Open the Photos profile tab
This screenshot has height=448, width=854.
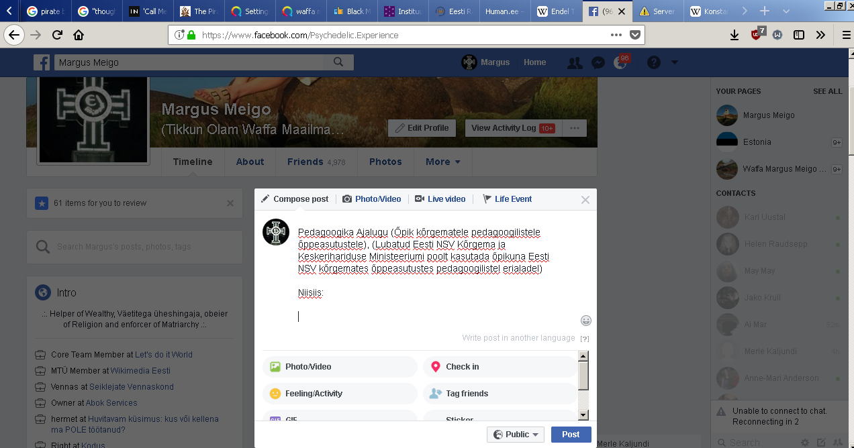[385, 162]
